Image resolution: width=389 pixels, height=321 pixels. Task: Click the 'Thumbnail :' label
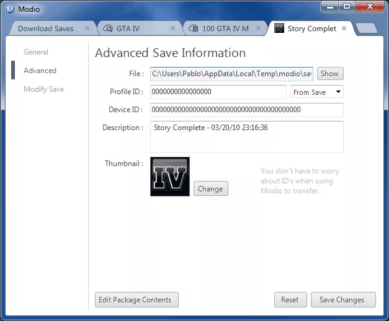click(x=124, y=164)
